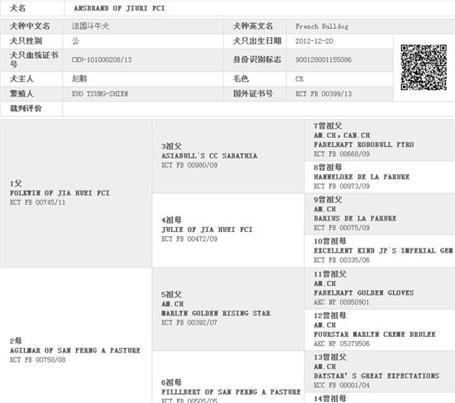The image size is (455, 403).
Task: Open sire FOLKWIN OF JIA HUEI FCI
Action: click(x=60, y=193)
